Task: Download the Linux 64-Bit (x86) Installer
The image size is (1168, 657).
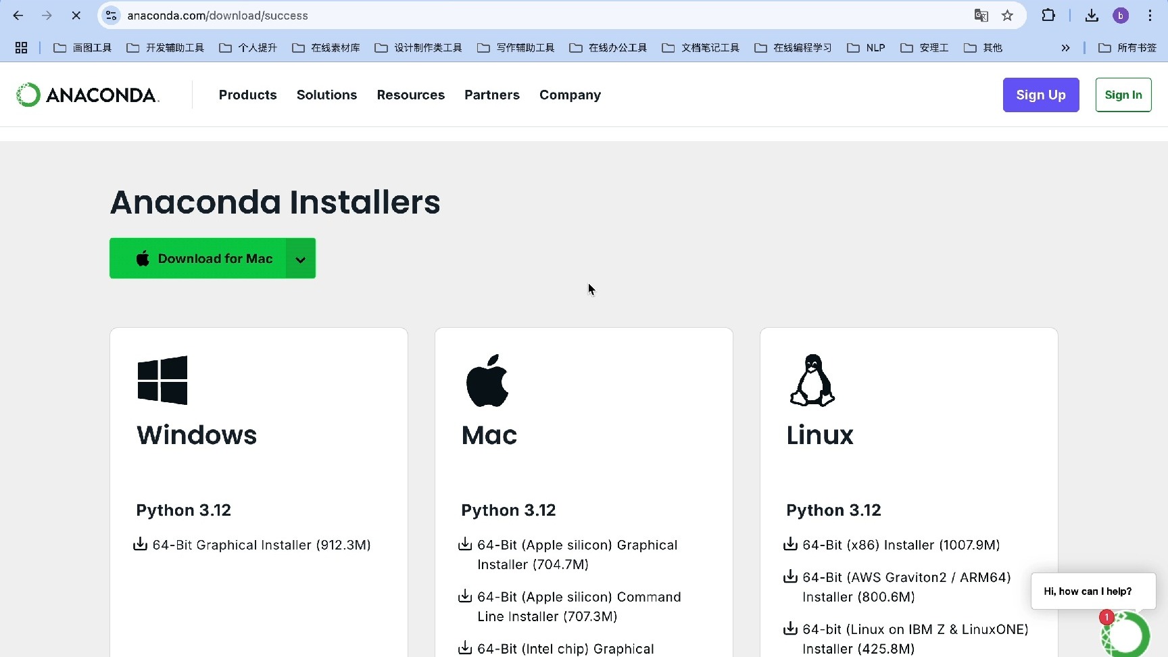Action: coord(900,545)
